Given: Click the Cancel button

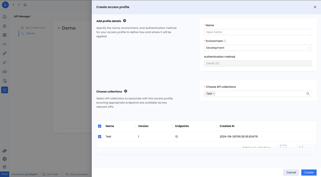Looking at the screenshot, I should tap(291, 172).
